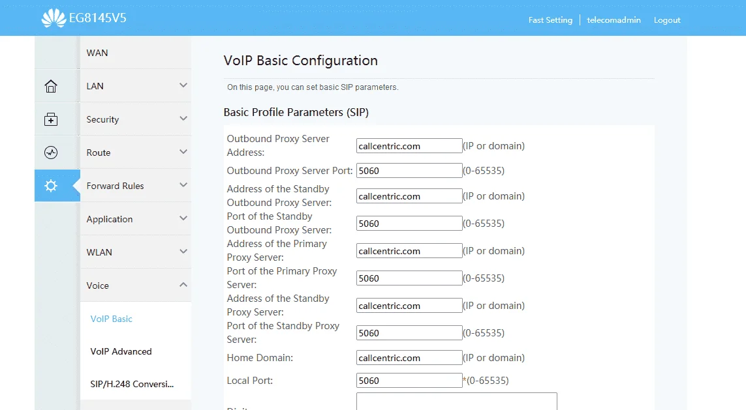
Task: Expand the LAN menu chevron
Action: [x=183, y=85]
